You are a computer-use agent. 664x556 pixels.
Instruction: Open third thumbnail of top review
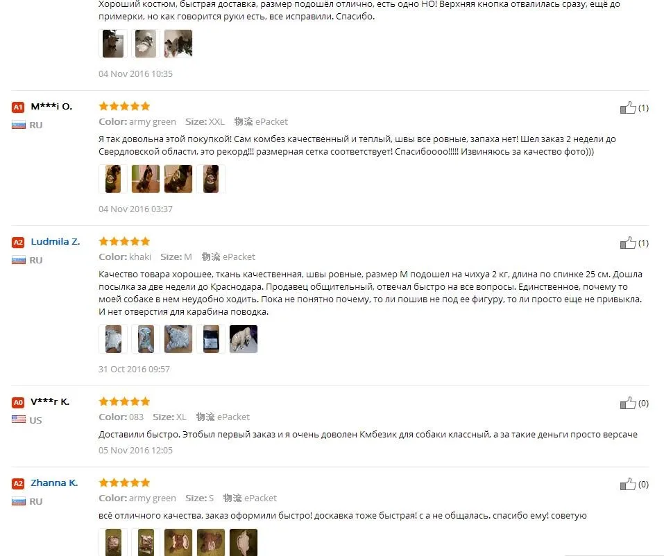[x=178, y=43]
